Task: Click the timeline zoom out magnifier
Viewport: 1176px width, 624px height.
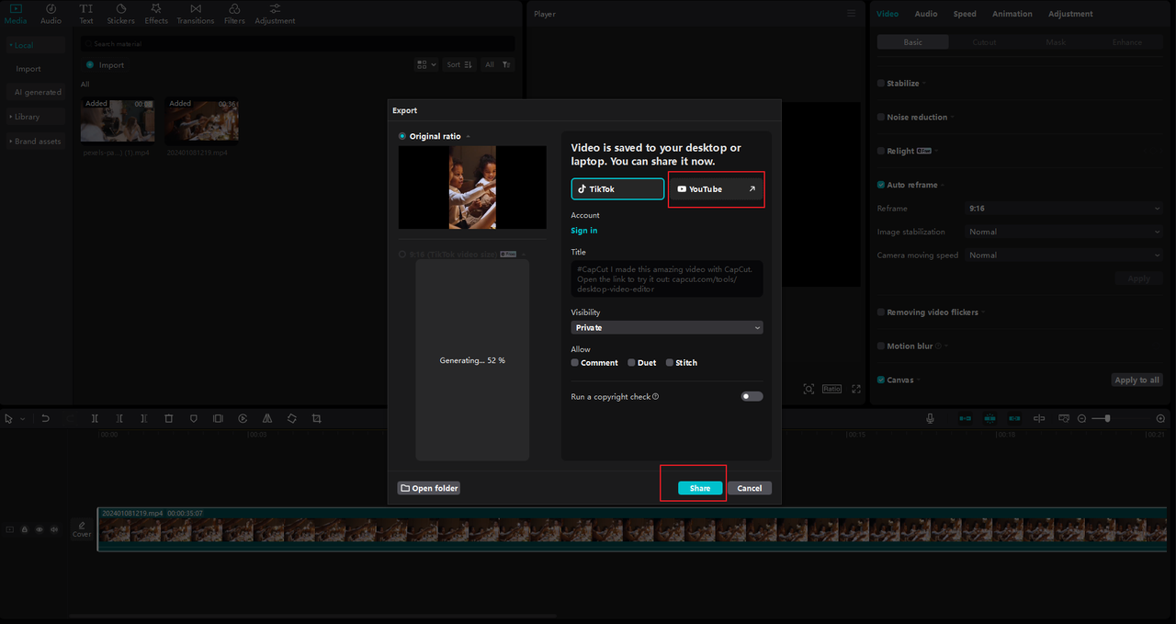Action: (1081, 418)
